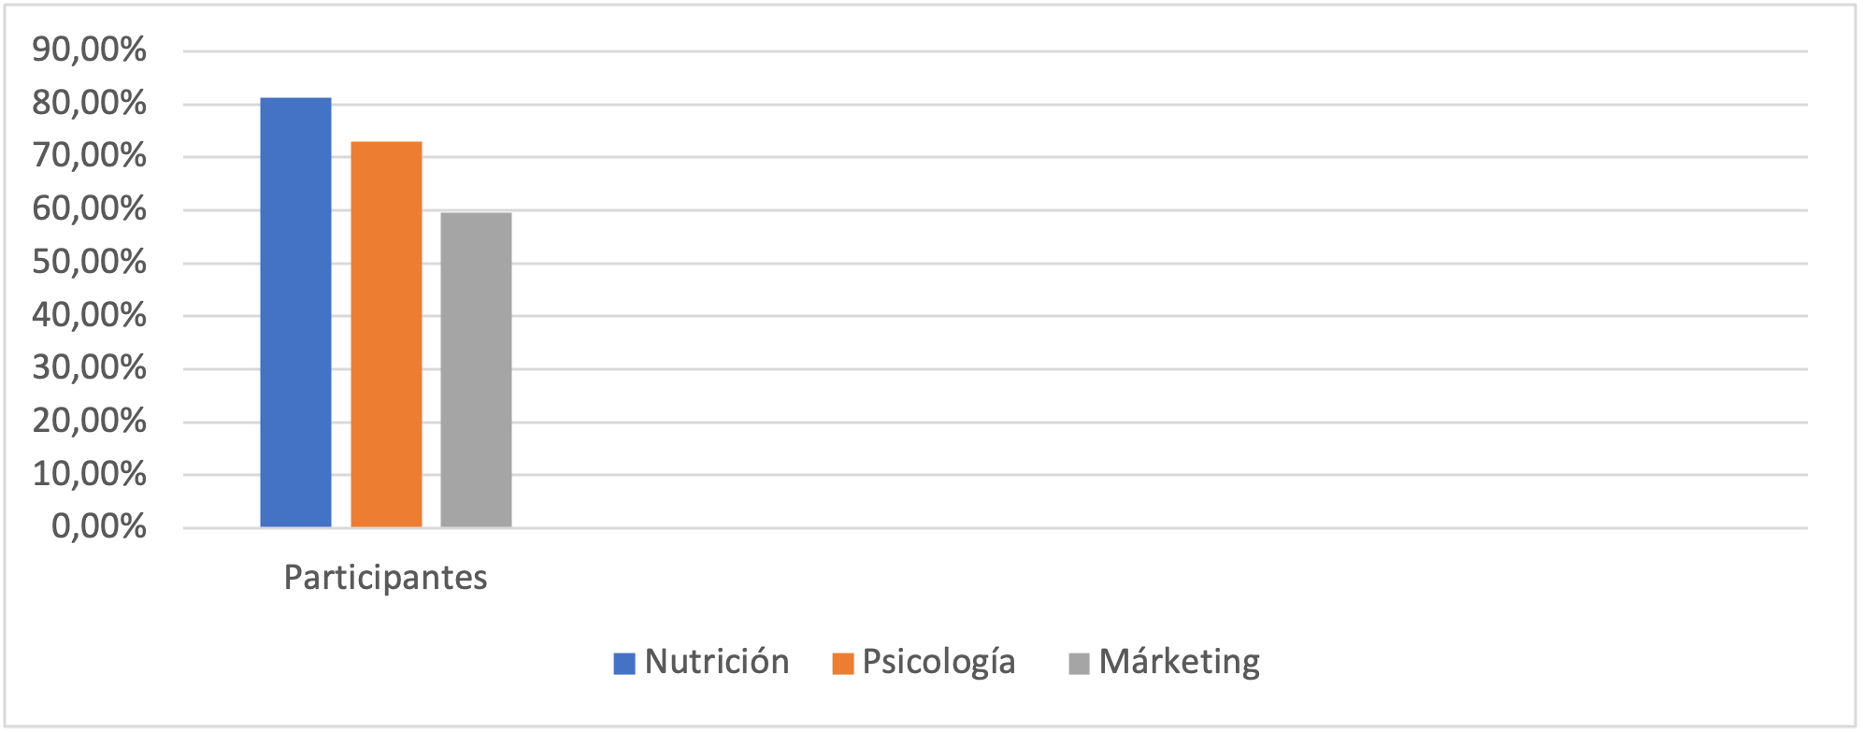Select the 70,00% axis value
This screenshot has width=1863, height=732.
[90, 155]
